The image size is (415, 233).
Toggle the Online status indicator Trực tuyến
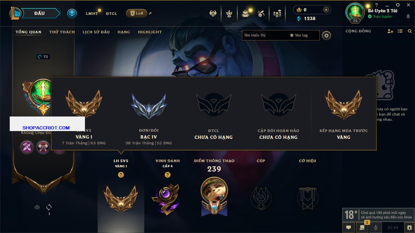pyautogui.click(x=380, y=17)
